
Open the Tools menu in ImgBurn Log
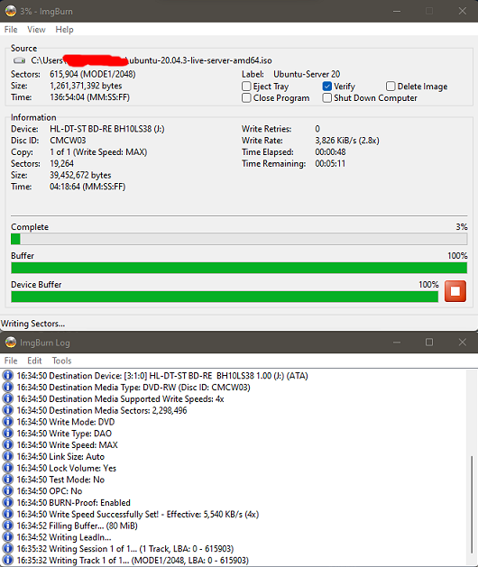(61, 361)
